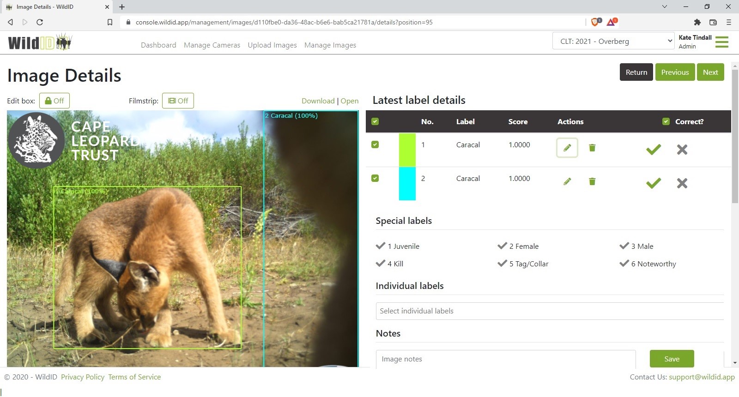739x397 pixels.
Task: Mark label 2 as correct with checkmark
Action: [x=654, y=183]
